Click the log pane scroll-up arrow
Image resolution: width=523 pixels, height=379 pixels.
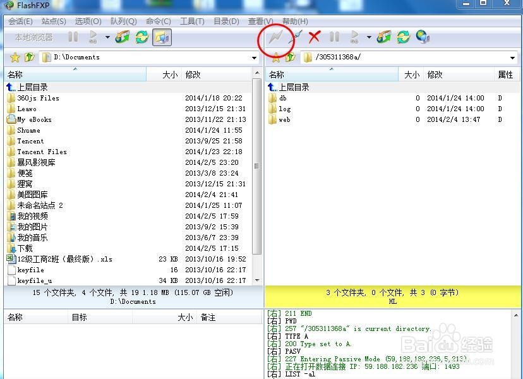pos(516,315)
